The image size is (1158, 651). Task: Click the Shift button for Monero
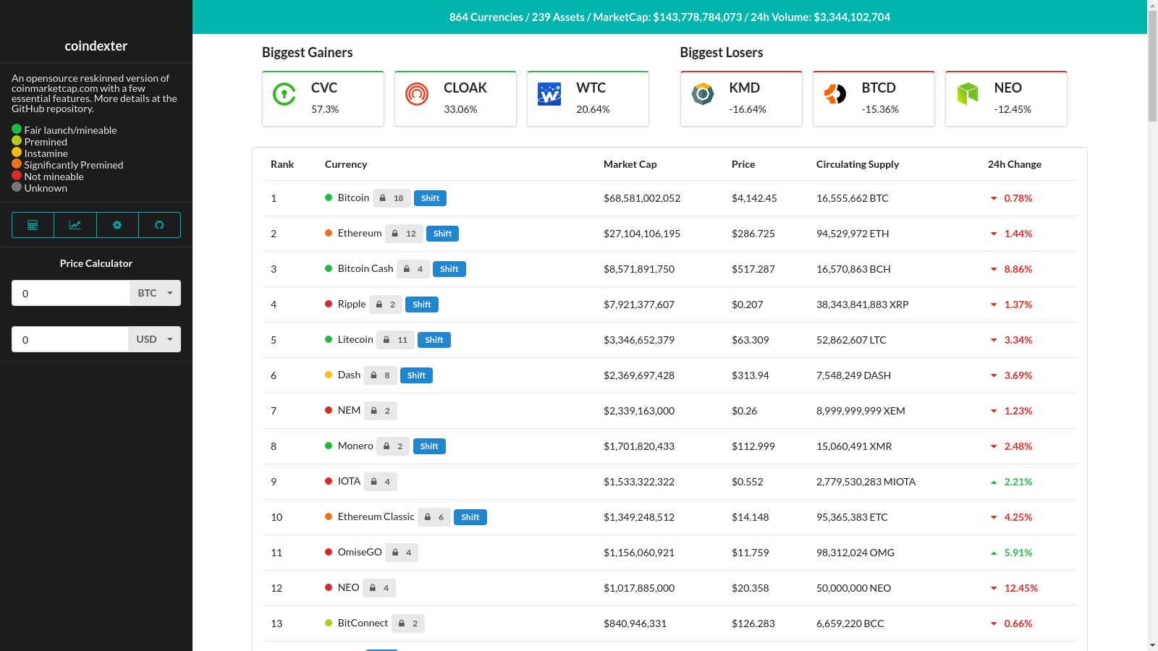429,446
